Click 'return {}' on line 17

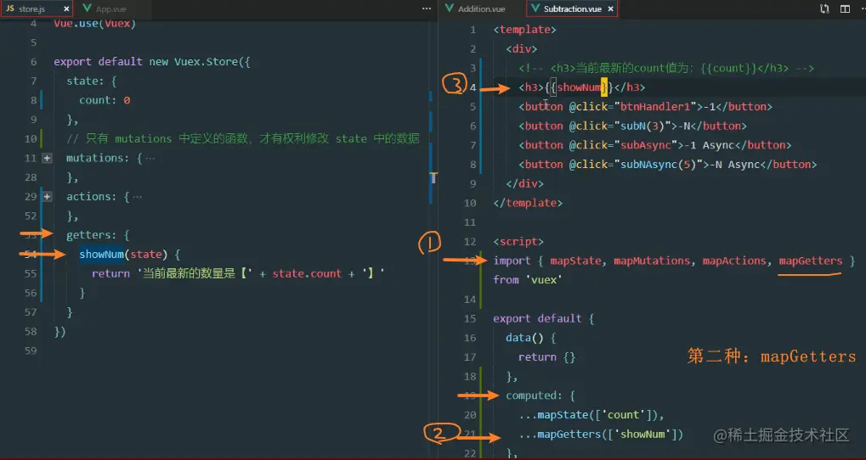tap(546, 356)
